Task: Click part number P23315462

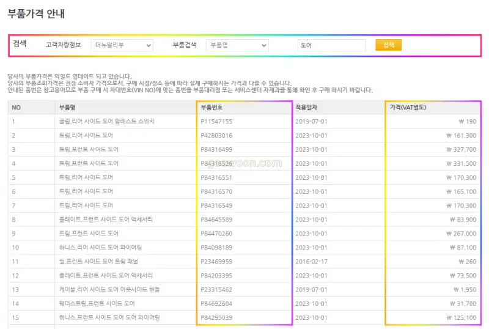Action: [x=216, y=290]
